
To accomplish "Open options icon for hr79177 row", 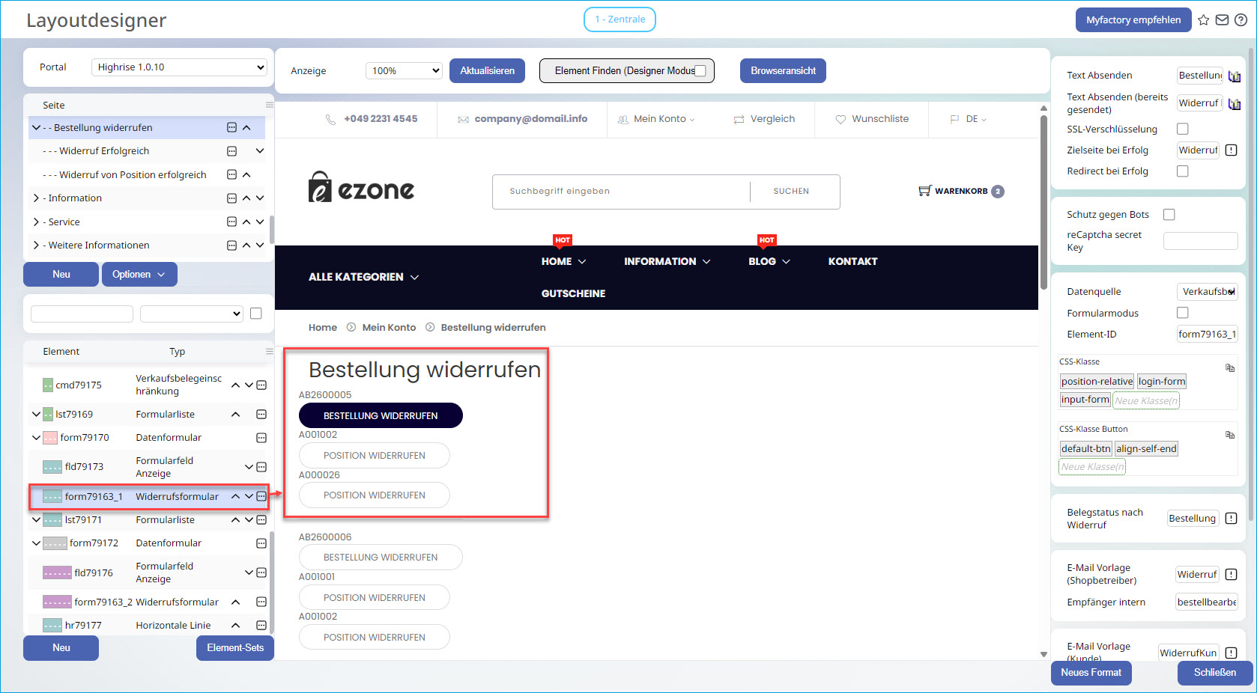I will pyautogui.click(x=261, y=626).
